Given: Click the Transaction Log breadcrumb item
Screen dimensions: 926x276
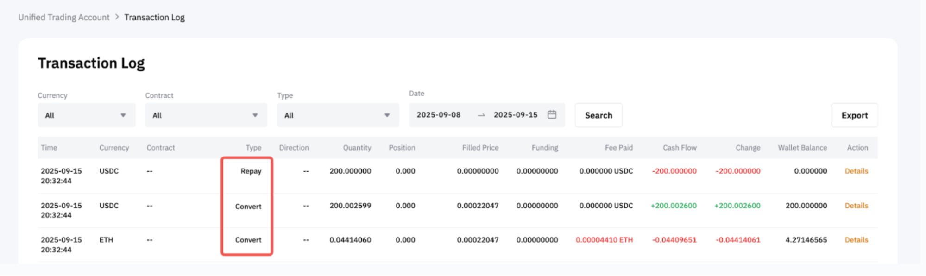Looking at the screenshot, I should (154, 18).
